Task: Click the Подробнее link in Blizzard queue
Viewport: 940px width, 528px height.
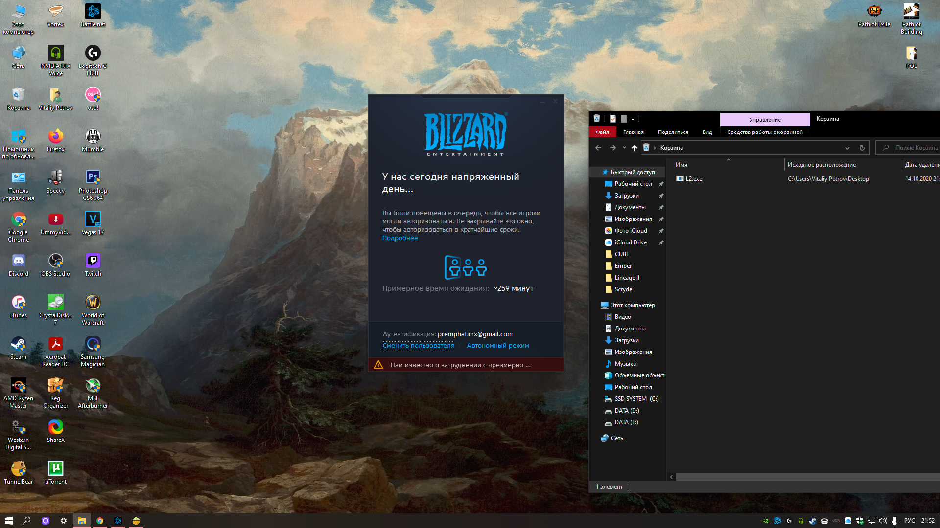Action: pos(400,238)
